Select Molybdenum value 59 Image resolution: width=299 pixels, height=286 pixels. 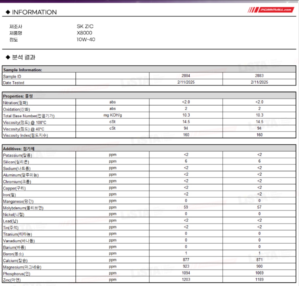(x=186, y=207)
